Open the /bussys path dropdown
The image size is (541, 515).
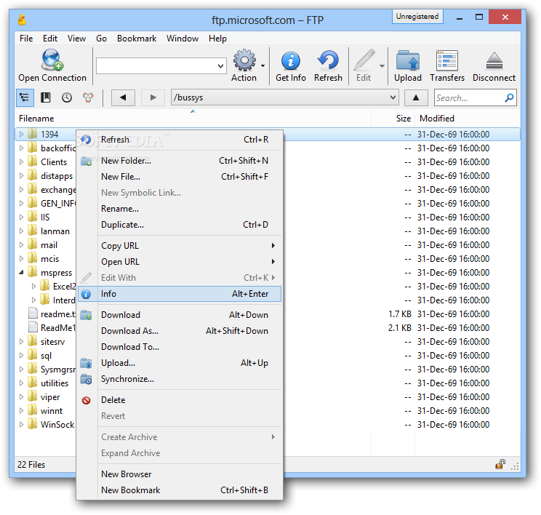click(393, 97)
